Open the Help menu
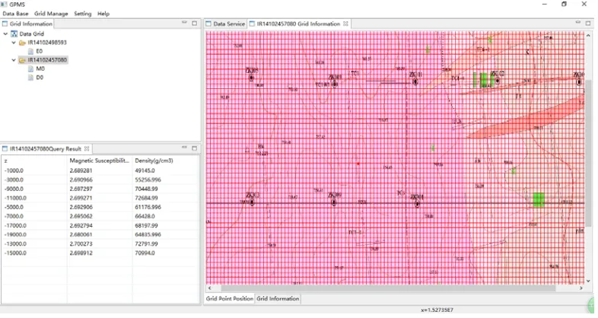598x318 pixels. (103, 14)
